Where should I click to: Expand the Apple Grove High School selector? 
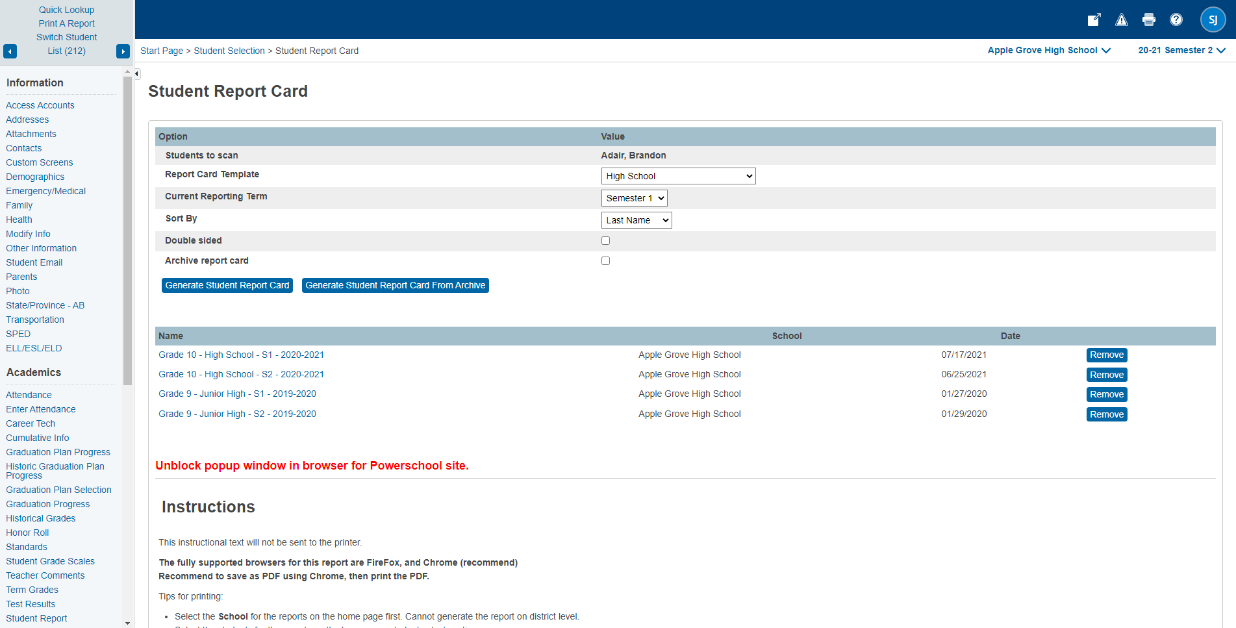[x=1048, y=51]
